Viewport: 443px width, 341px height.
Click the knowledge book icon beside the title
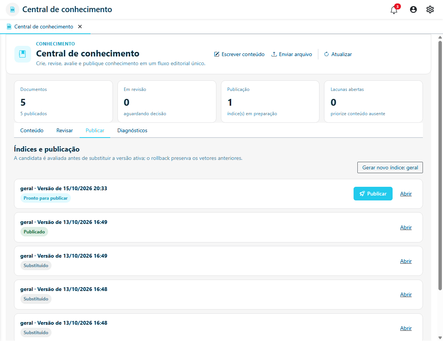(x=23, y=54)
